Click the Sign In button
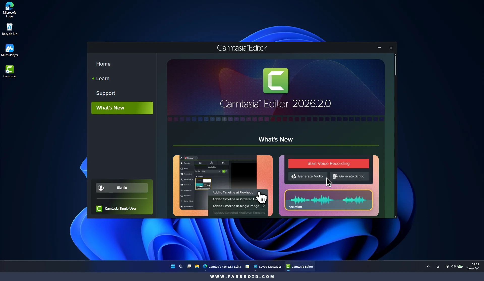 coord(122,188)
